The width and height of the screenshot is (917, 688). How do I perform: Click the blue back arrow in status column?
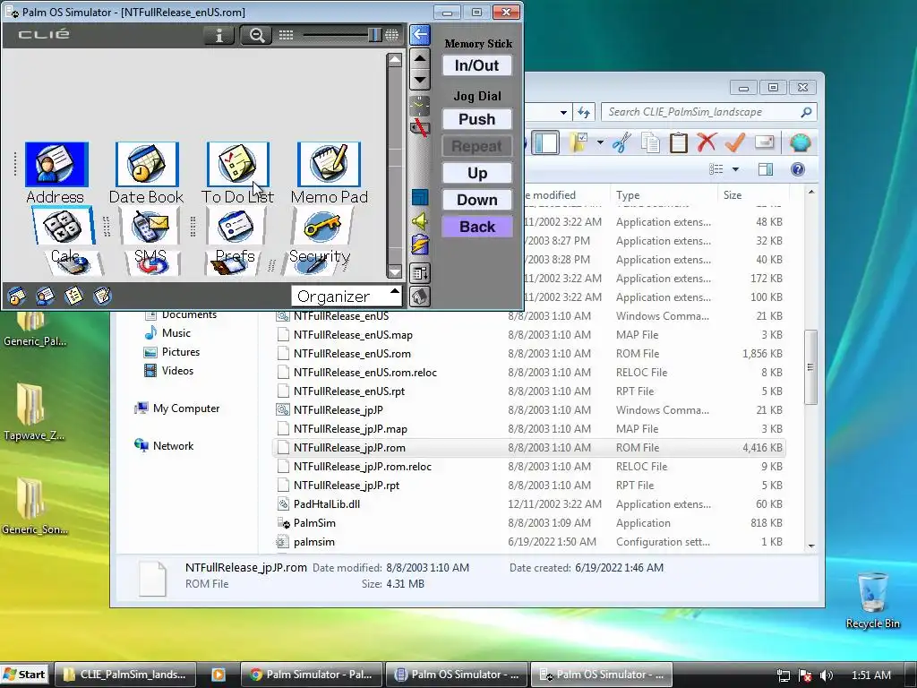[420, 35]
